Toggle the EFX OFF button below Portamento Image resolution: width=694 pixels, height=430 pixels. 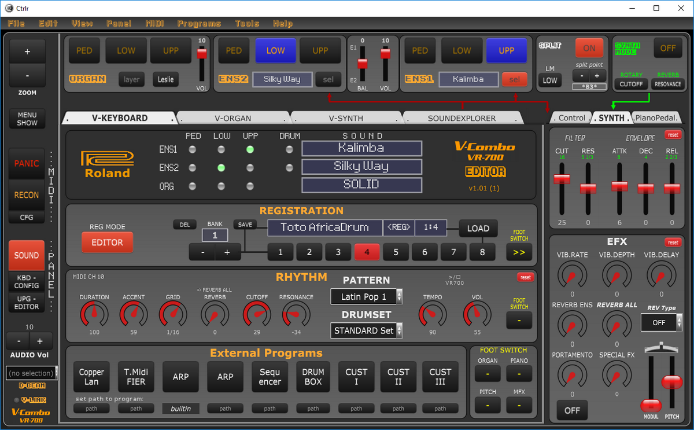(572, 410)
